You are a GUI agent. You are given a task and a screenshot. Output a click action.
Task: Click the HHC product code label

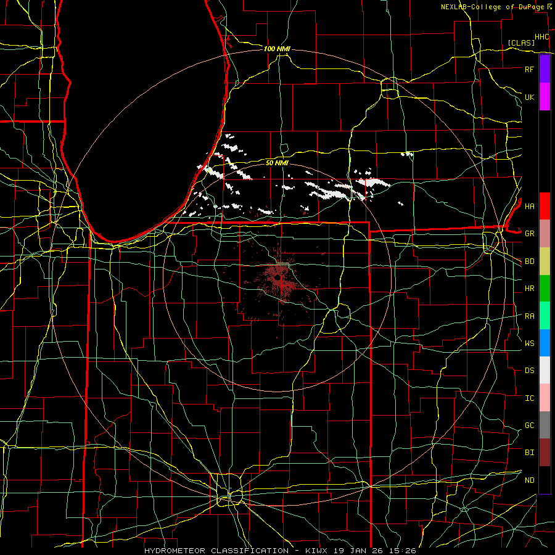542,37
